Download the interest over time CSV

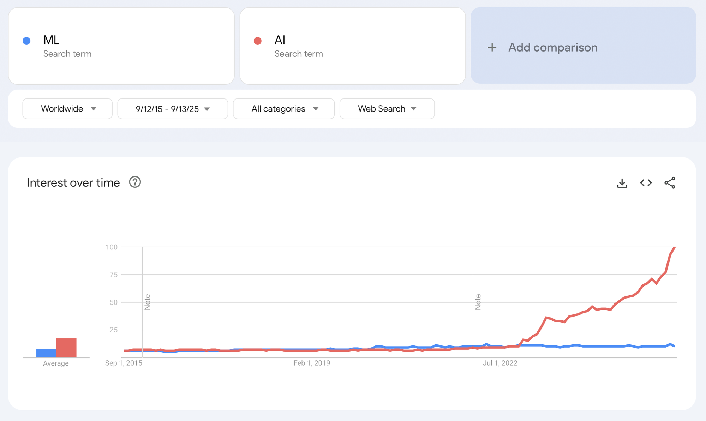[x=622, y=183]
